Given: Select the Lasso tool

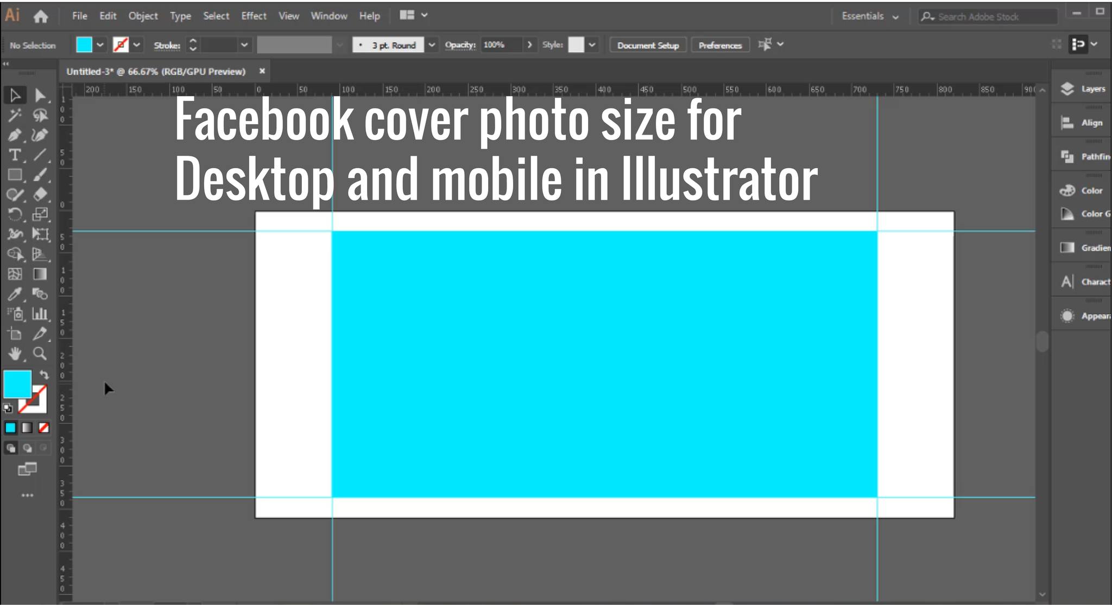Looking at the screenshot, I should pyautogui.click(x=40, y=115).
